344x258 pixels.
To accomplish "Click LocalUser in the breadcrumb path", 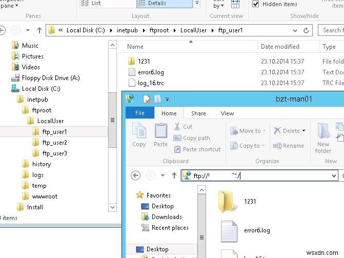I will [x=193, y=30].
